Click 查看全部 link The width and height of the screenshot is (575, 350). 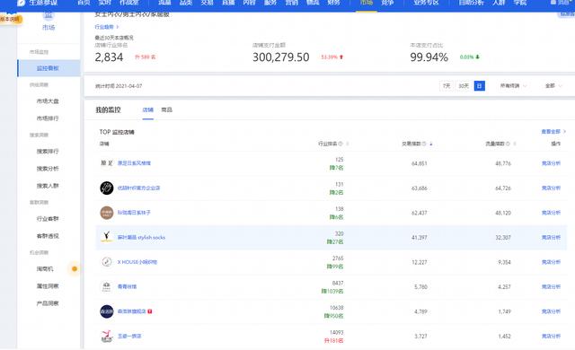tap(553, 131)
